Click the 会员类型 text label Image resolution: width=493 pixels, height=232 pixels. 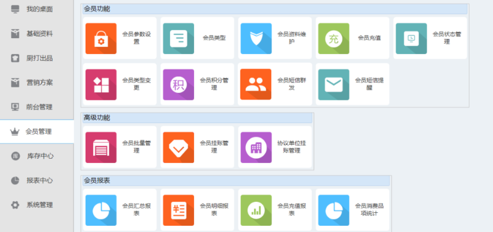pos(214,38)
